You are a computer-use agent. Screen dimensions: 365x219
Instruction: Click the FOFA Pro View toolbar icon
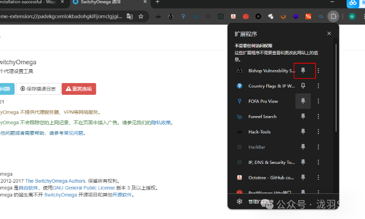pyautogui.click(x=183, y=16)
